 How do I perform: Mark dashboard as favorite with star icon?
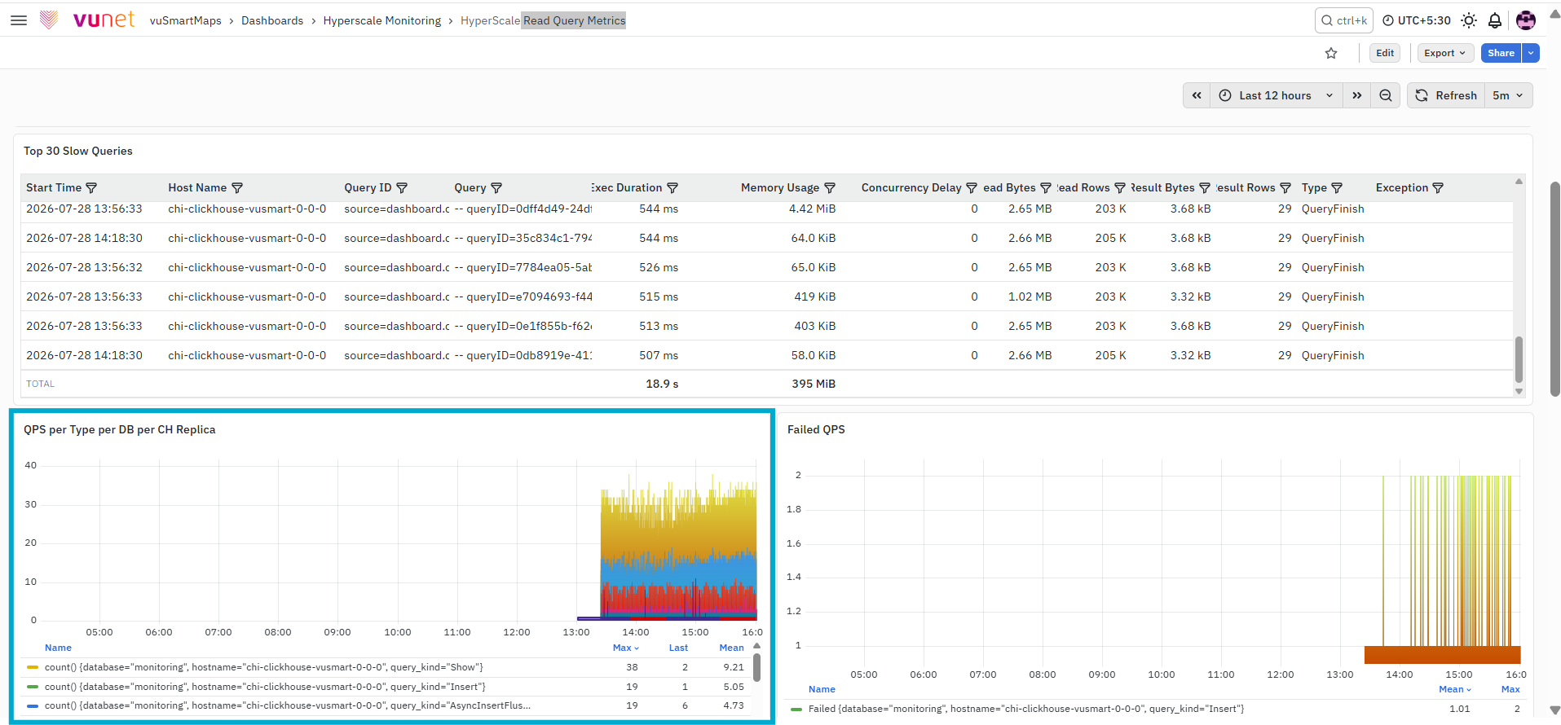coord(1331,53)
